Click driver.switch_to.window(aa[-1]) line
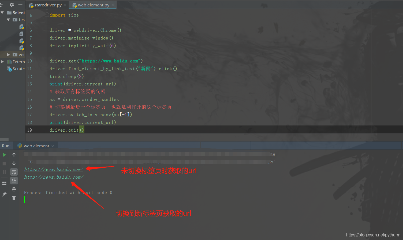 [x=91, y=115]
